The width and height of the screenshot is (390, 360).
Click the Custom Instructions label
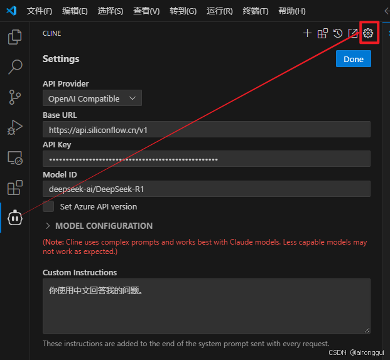click(80, 273)
